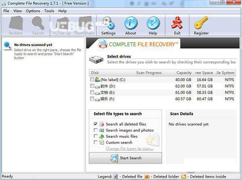Click the Search images and photos icon
The width and height of the screenshot is (242, 180).
[102, 130]
